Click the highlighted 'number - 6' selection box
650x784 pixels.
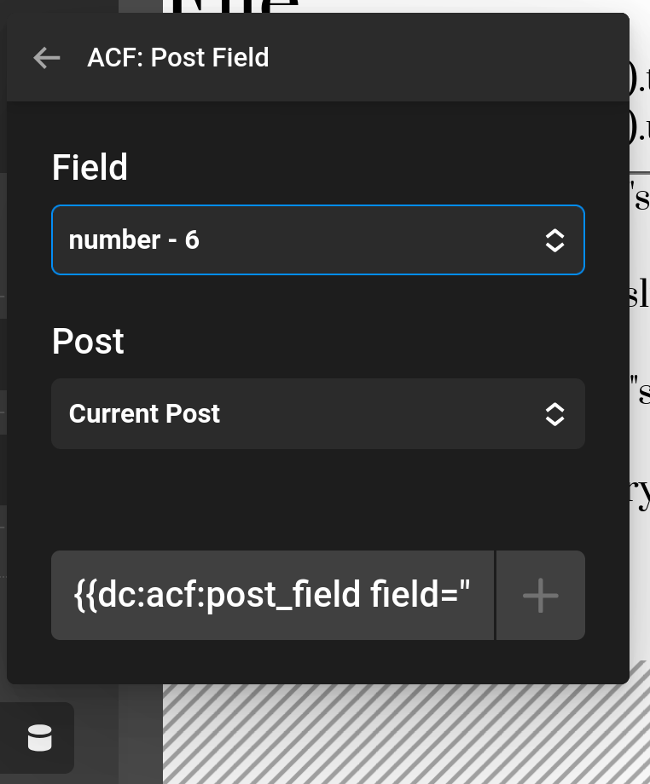pos(317,240)
